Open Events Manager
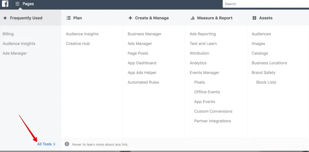The image size is (309, 152). point(205,73)
